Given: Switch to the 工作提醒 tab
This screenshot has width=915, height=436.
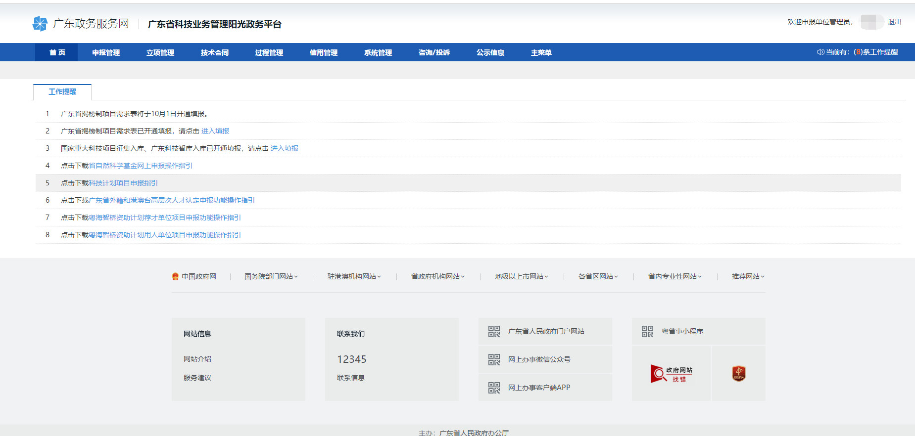Looking at the screenshot, I should point(62,92).
